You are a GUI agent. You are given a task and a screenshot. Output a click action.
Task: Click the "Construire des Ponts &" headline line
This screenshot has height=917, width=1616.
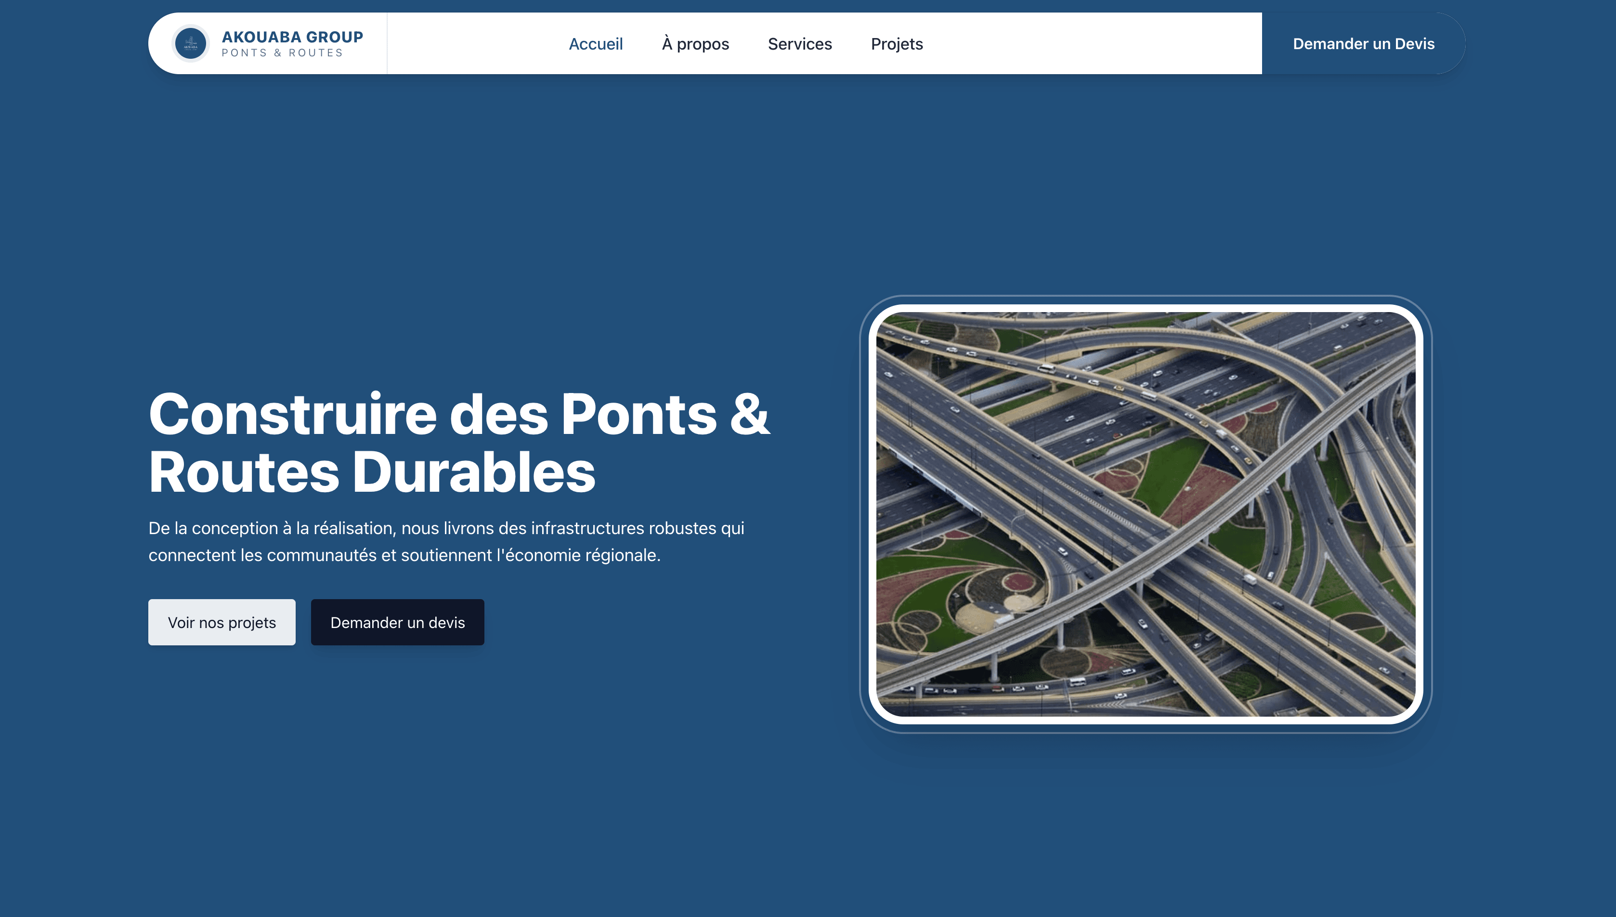pos(458,414)
